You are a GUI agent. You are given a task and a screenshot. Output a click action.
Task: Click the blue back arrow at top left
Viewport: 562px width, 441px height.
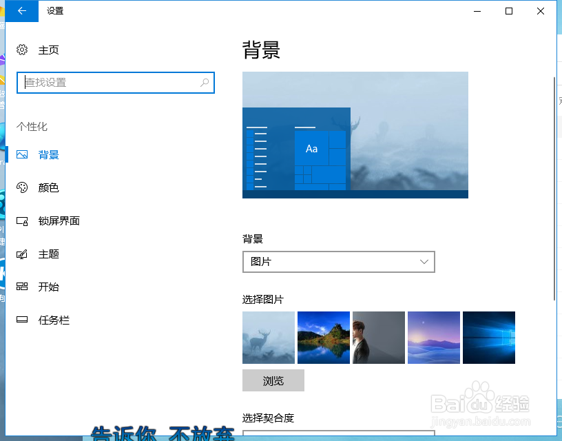click(21, 11)
